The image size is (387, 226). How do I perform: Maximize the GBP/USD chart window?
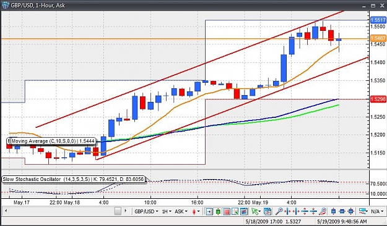(x=373, y=6)
